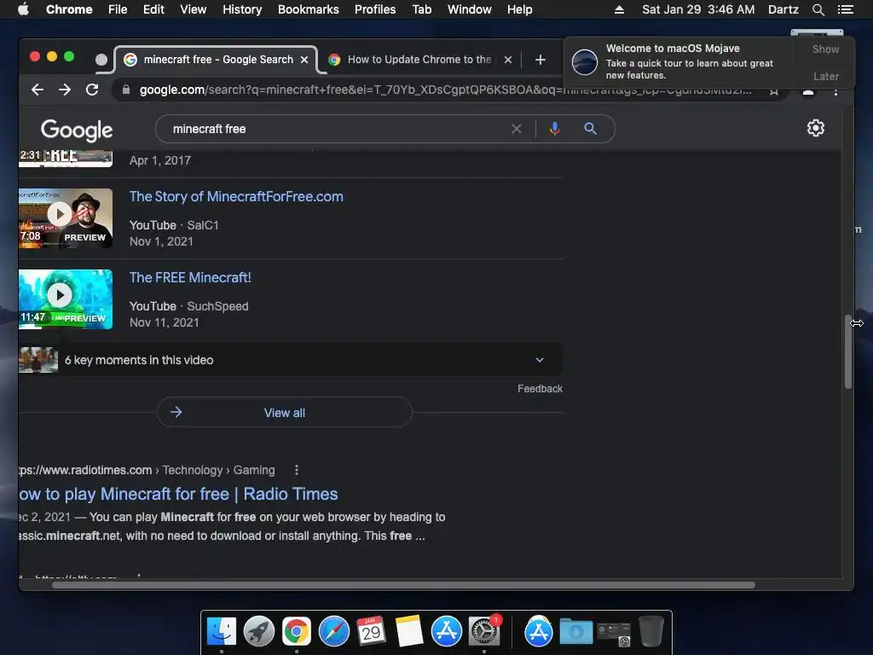Click the vertical page scrollbar thumb
Viewport: 873px width, 655px height.
point(848,352)
